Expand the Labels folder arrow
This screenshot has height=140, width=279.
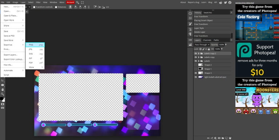tap(199, 61)
